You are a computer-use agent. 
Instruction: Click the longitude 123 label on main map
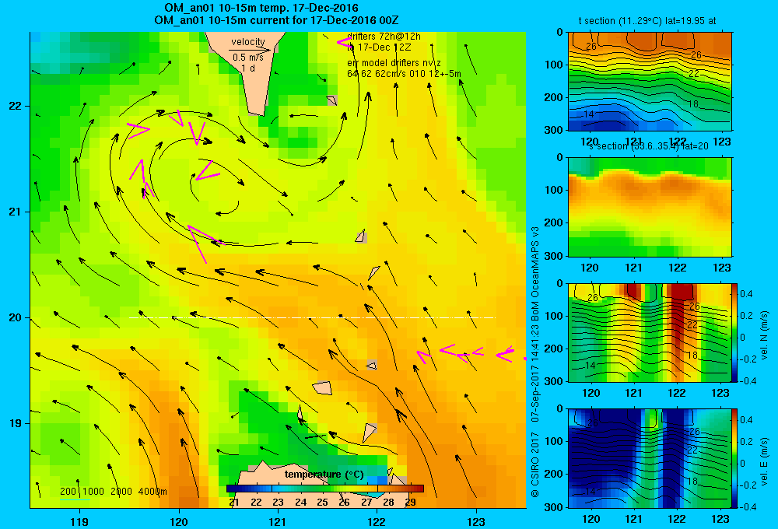pyautogui.click(x=476, y=521)
